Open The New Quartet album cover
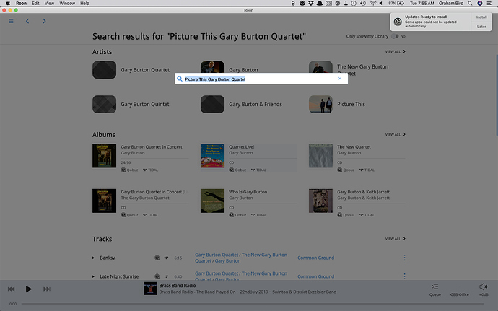Image resolution: width=498 pixels, height=311 pixels. 320,156
